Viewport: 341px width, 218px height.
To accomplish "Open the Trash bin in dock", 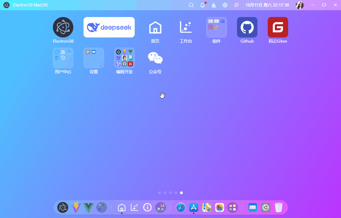I will (279, 207).
